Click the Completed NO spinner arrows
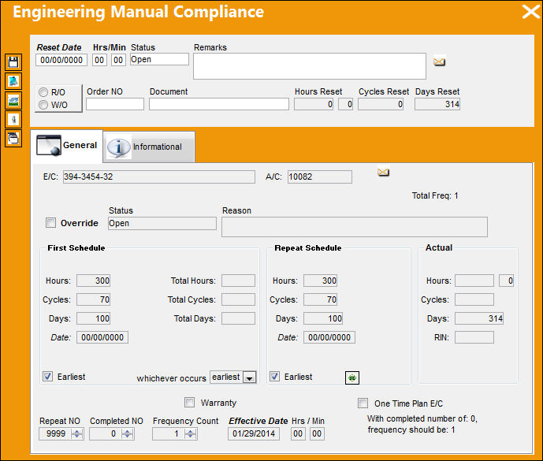The height and width of the screenshot is (461, 543). tap(128, 433)
